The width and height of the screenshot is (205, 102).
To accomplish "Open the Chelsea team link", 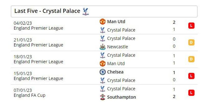I will [x=115, y=72].
